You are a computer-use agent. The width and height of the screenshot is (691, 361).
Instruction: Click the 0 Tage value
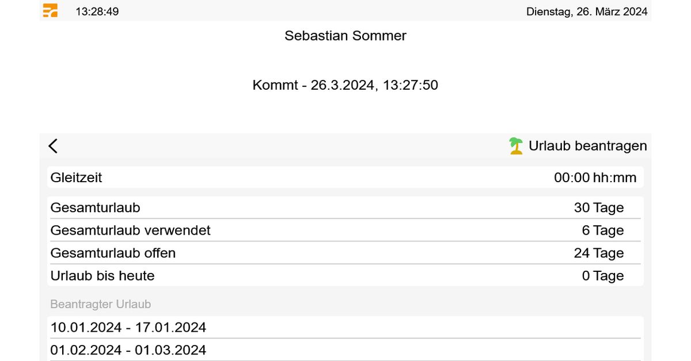point(603,276)
